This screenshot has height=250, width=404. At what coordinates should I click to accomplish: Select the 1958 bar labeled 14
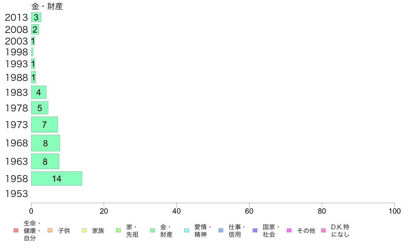[57, 178]
